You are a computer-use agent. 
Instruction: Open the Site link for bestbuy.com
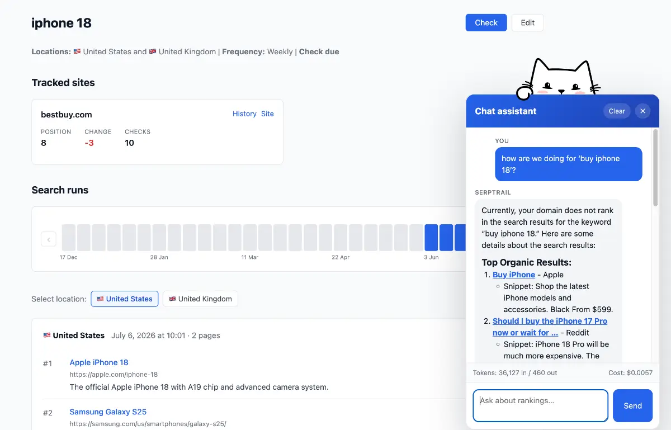click(x=267, y=114)
